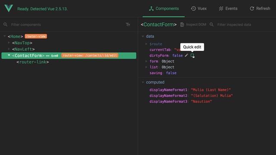The image size is (276, 155).
Task: Click the Vue logo icon
Action: click(9, 8)
